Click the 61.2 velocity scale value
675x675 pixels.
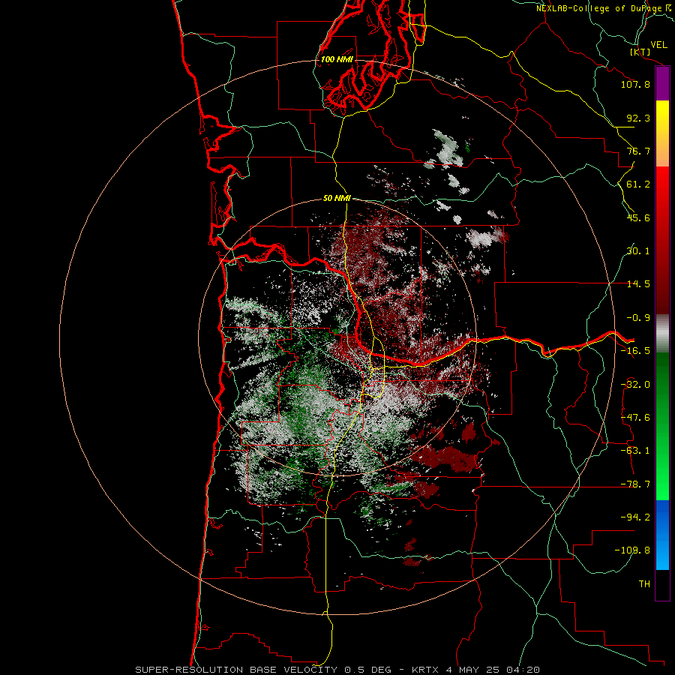point(638,184)
